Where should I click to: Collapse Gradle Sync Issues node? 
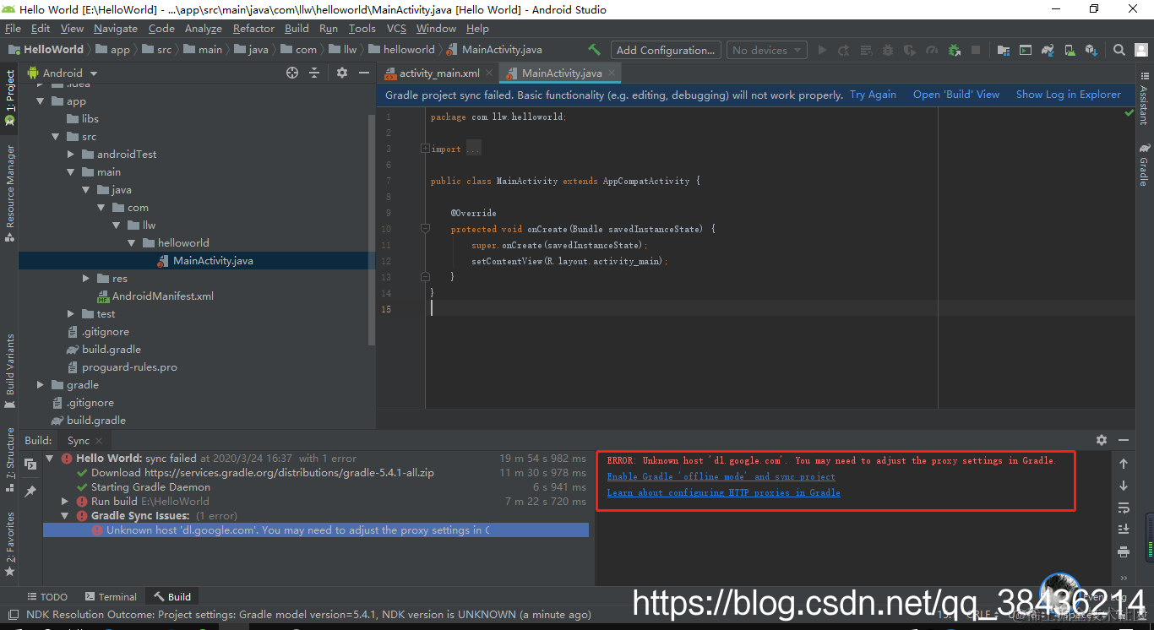tap(65, 515)
